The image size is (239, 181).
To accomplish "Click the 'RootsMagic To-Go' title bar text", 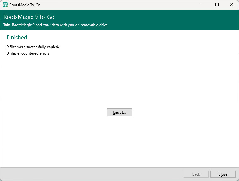I will 25,5.
